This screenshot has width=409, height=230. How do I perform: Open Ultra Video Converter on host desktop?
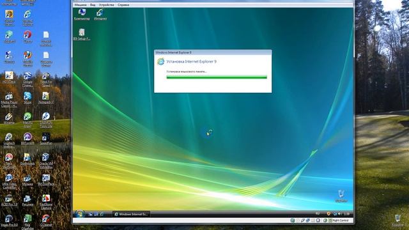click(9, 181)
